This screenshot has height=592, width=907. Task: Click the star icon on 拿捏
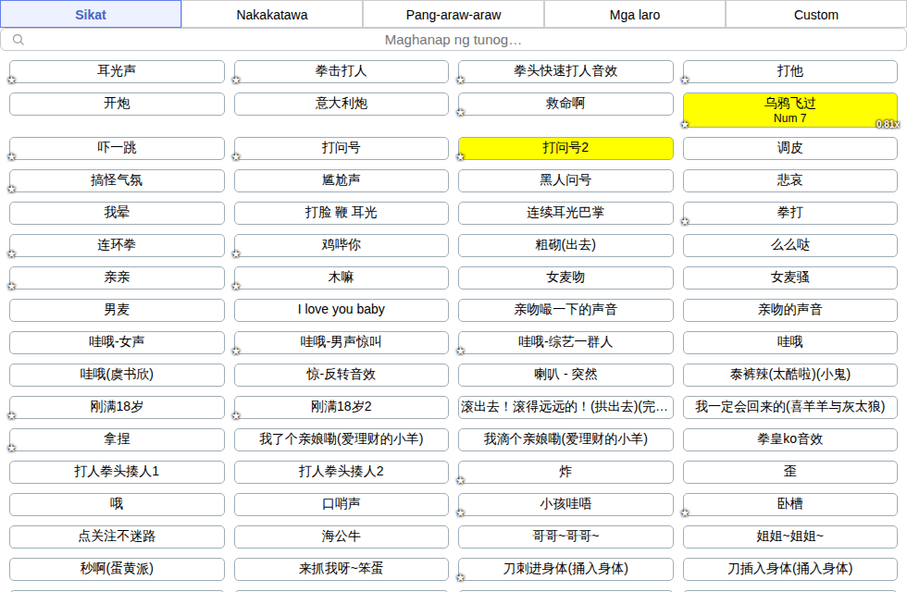[x=11, y=449]
